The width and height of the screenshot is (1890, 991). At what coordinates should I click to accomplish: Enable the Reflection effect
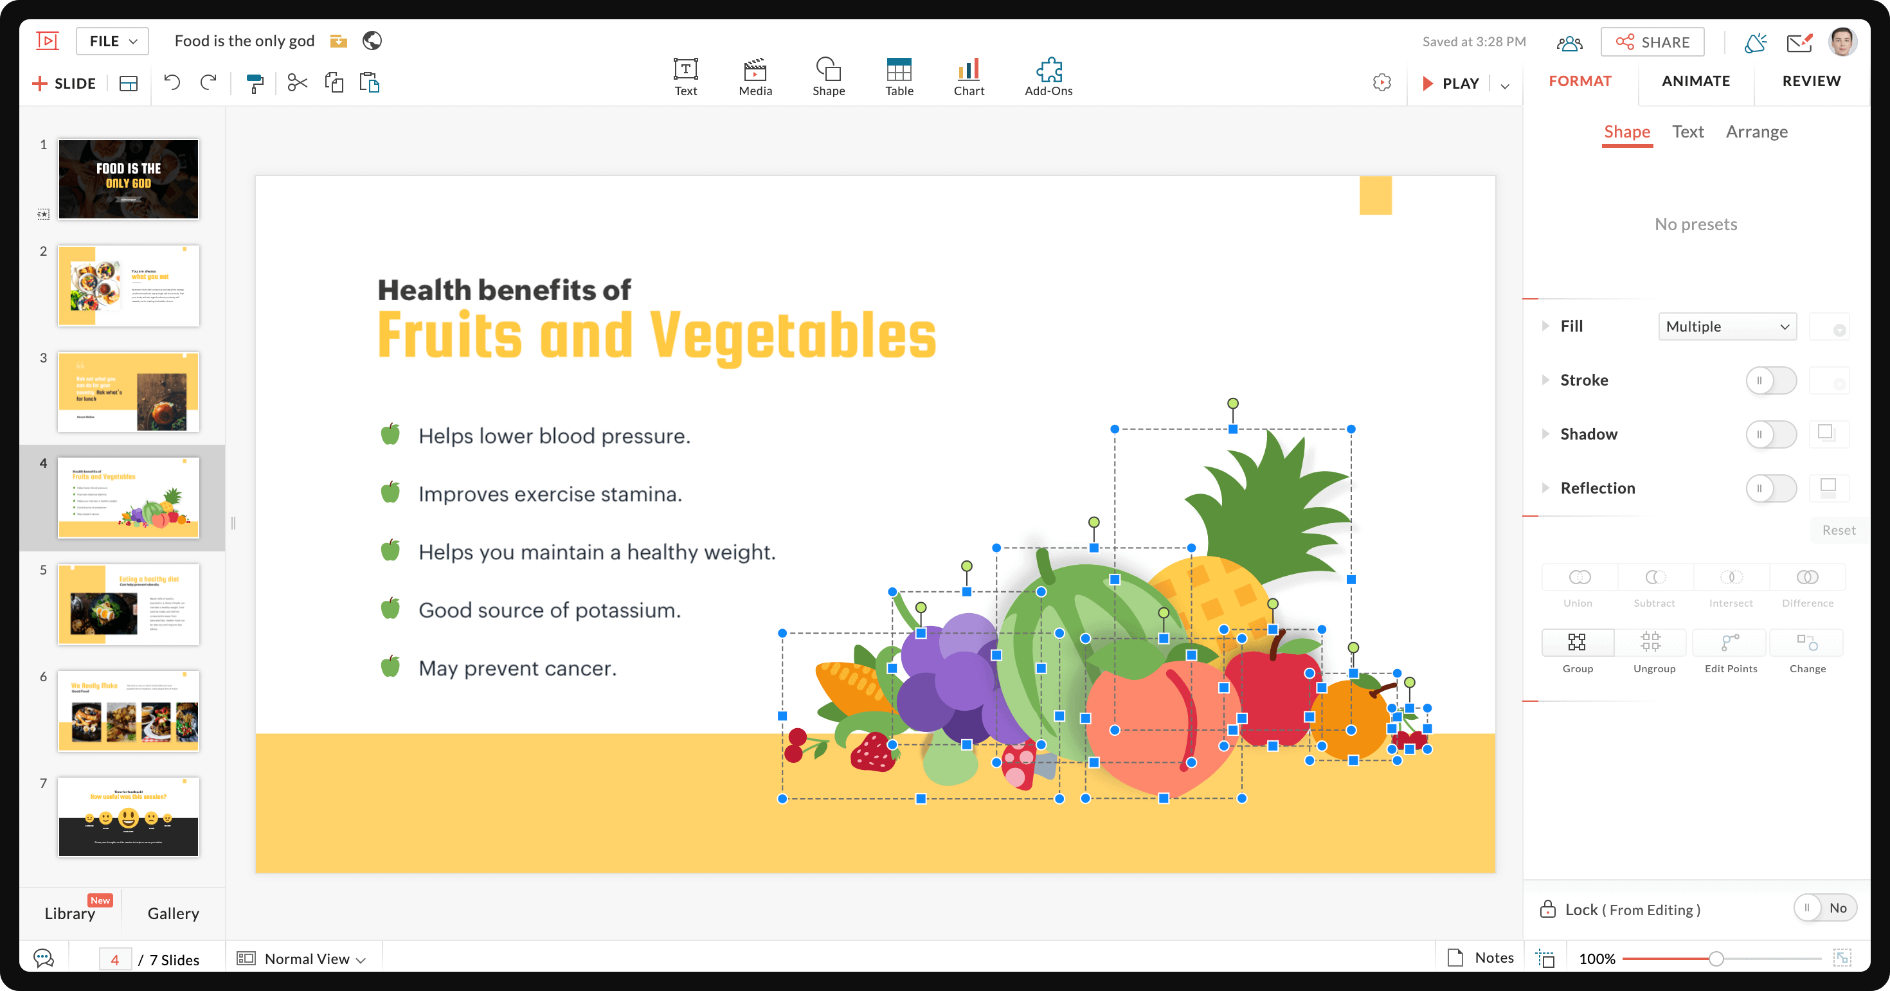[1771, 487]
